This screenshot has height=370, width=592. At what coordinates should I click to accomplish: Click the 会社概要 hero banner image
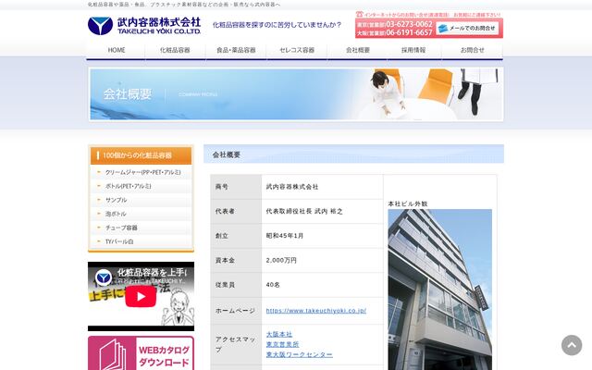tap(296, 94)
